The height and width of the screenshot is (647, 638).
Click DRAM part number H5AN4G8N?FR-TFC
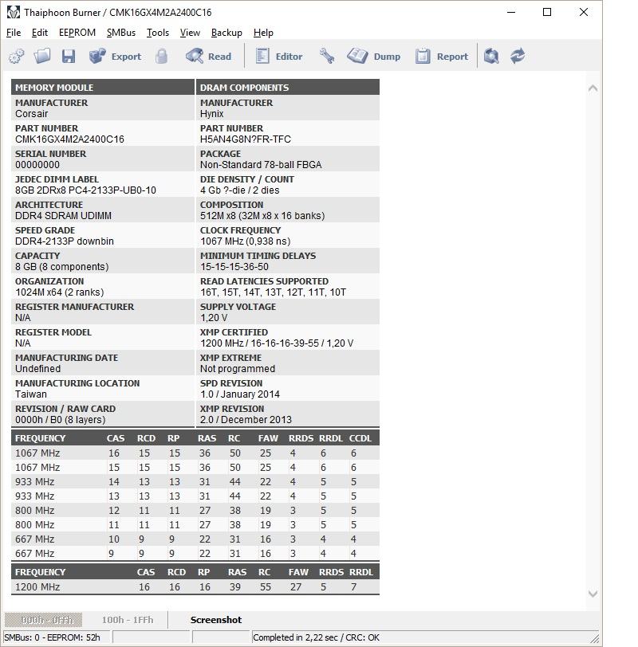(x=246, y=139)
